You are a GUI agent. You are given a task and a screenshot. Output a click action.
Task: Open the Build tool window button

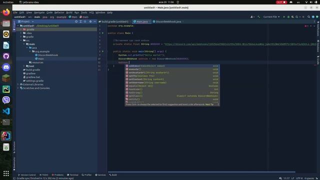tap(113, 175)
